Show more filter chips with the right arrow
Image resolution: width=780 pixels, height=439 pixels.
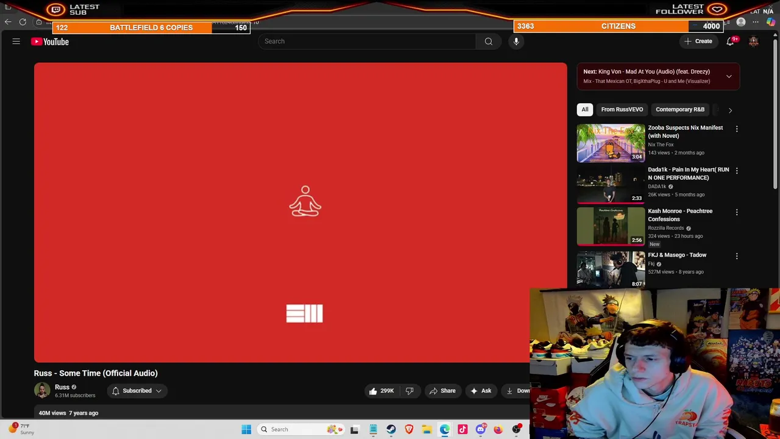[730, 110]
